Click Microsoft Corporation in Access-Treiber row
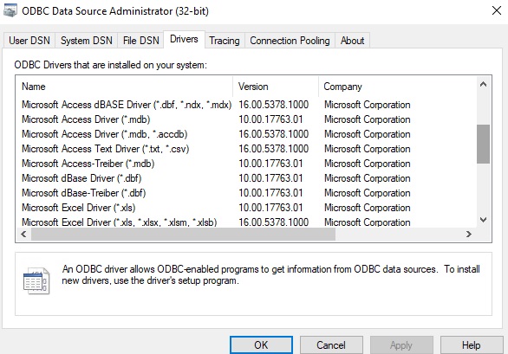 pyautogui.click(x=367, y=164)
